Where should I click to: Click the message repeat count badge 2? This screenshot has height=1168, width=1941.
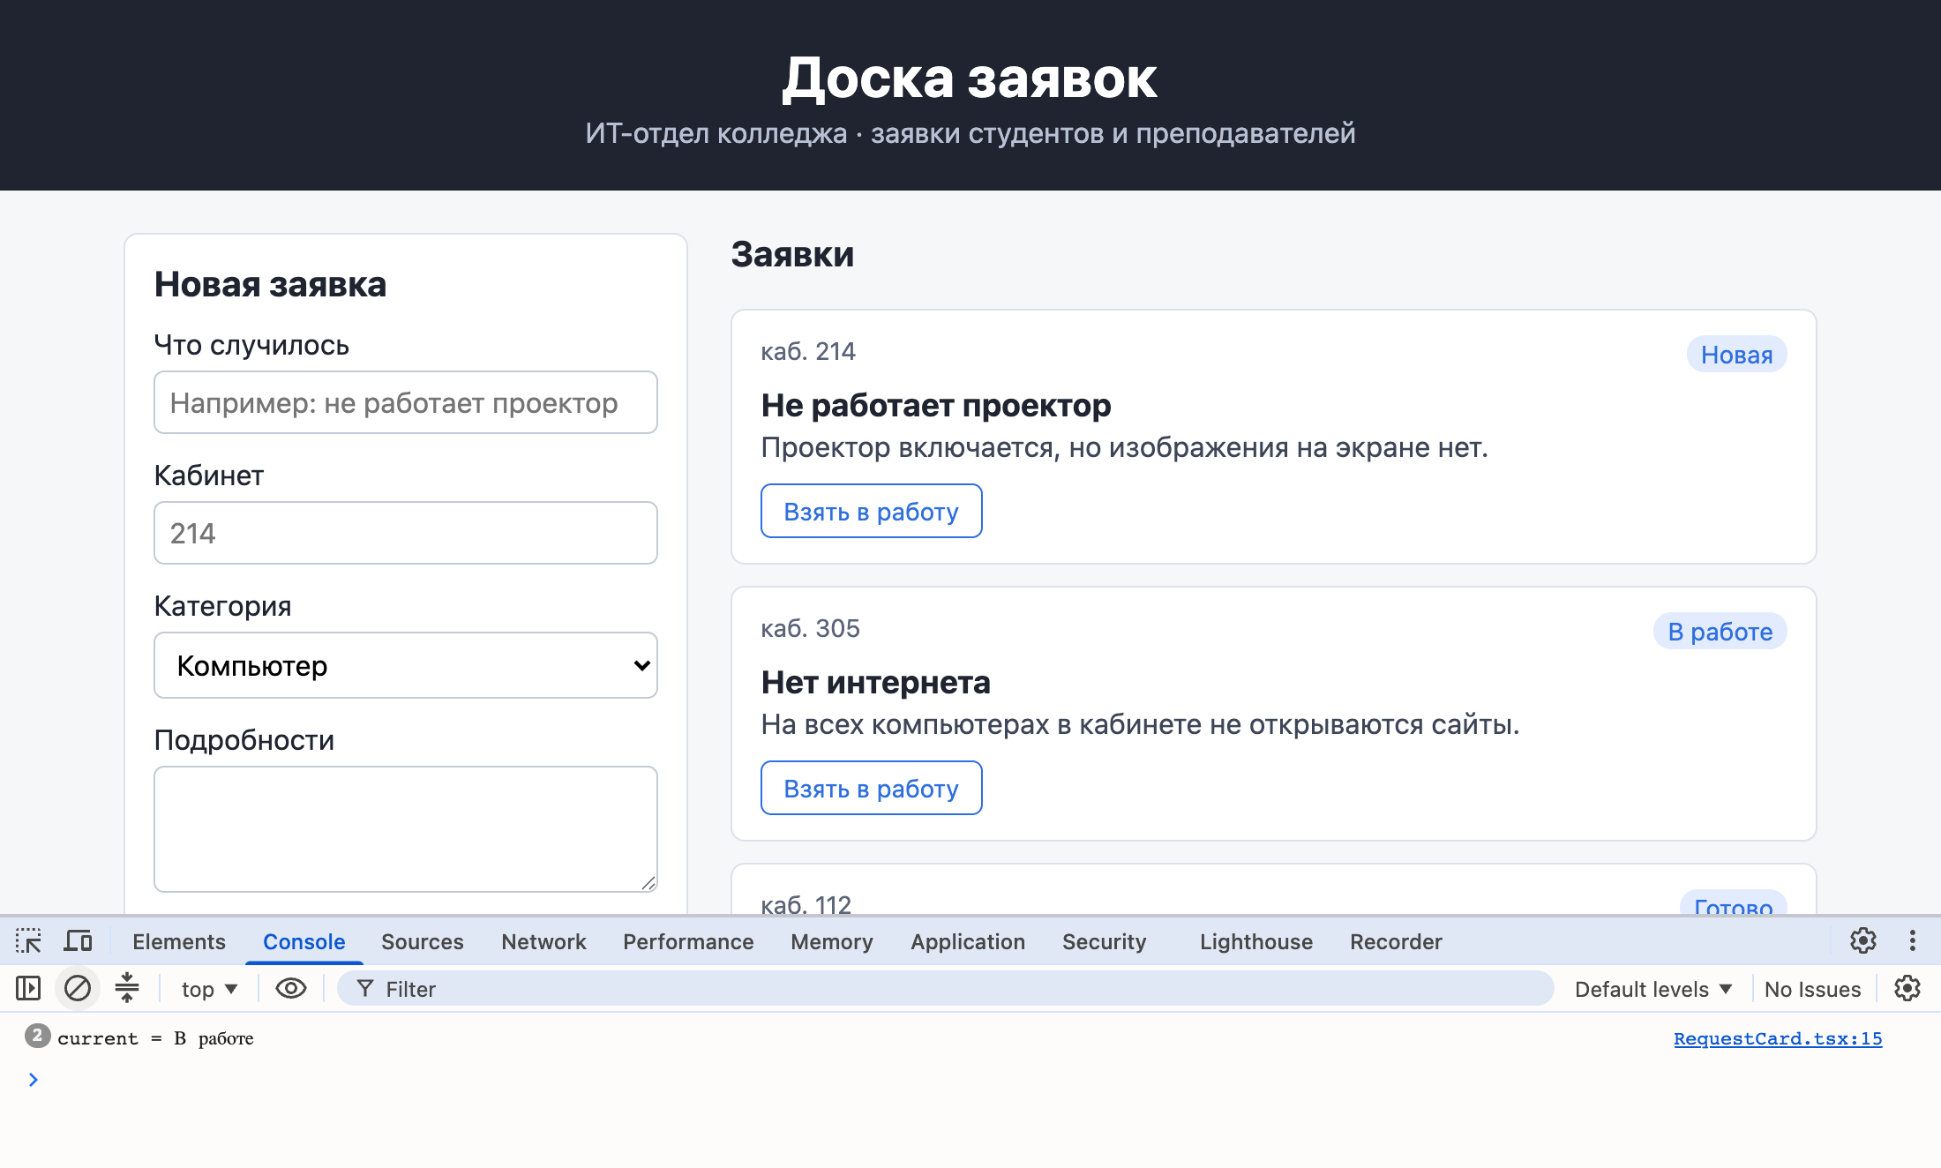click(x=37, y=1036)
